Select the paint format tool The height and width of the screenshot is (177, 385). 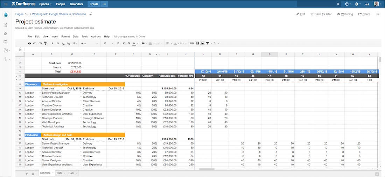[x=45, y=43]
